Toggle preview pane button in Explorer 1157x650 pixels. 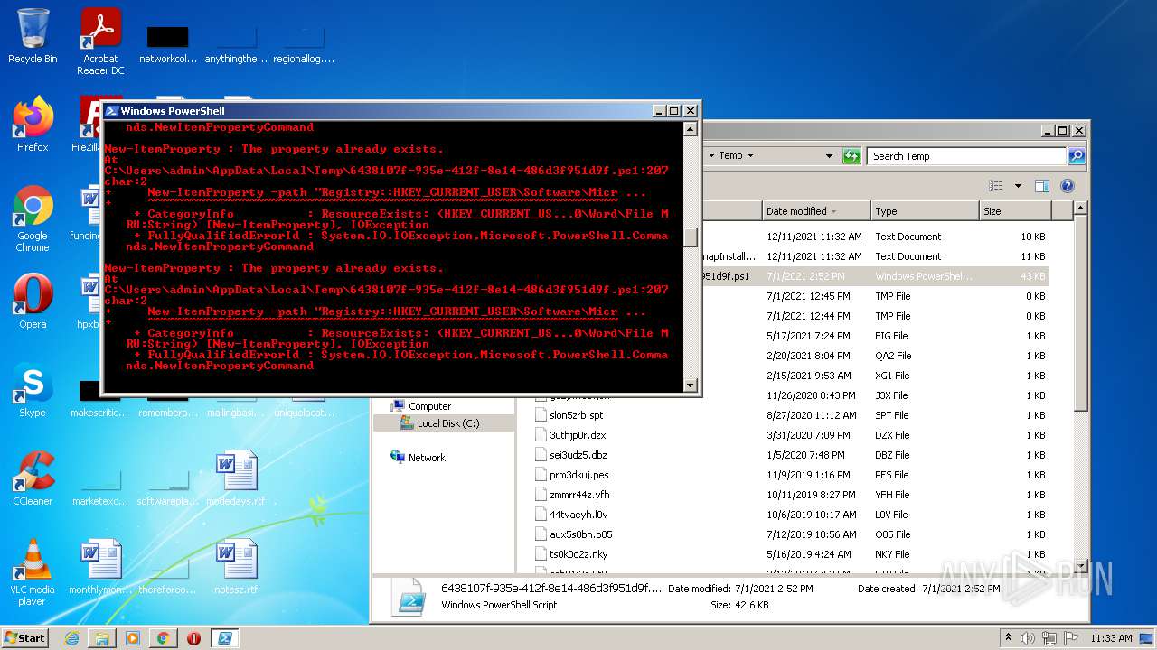[1041, 186]
